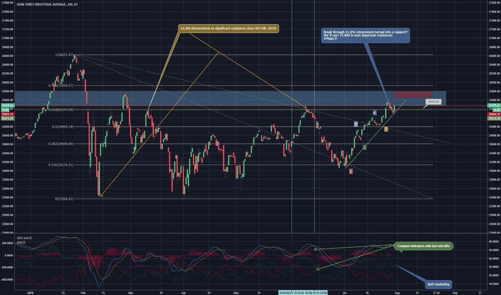Click the Apr label on time axis

[x=183, y=293]
